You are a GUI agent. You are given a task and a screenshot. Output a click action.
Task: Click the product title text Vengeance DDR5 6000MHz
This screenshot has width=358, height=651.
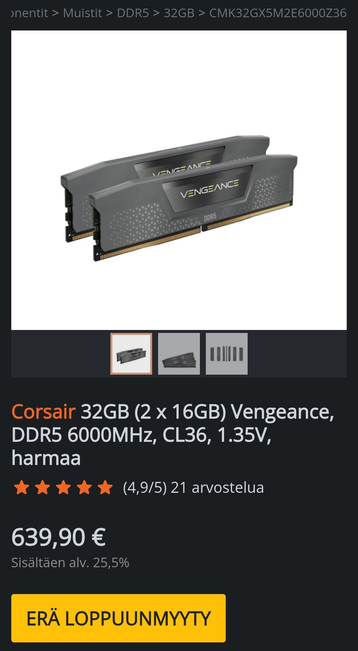click(173, 435)
